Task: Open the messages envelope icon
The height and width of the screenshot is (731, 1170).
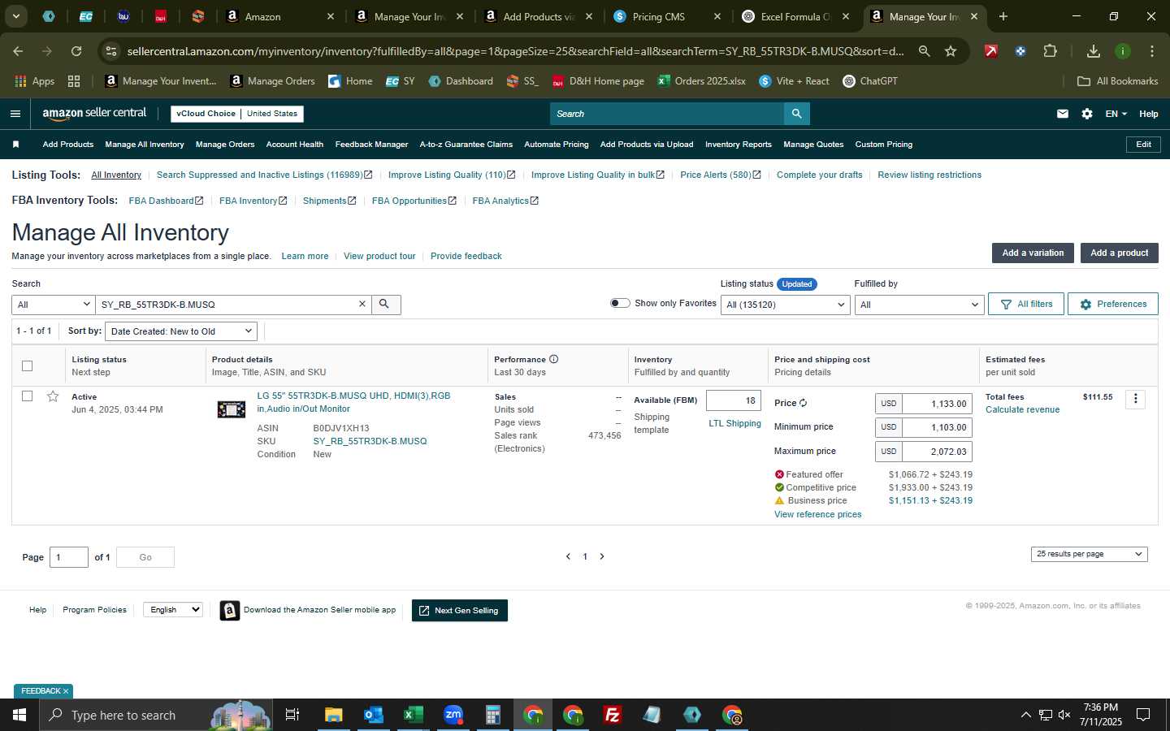Action: [1063, 114]
